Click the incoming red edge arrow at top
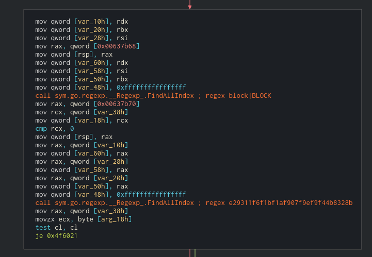 click(x=190, y=5)
